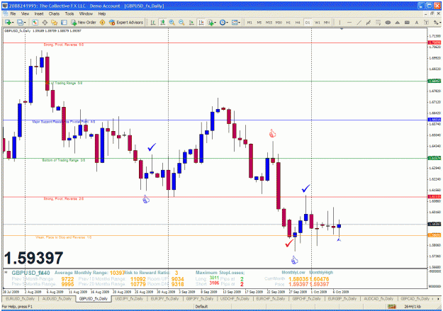Open the Charts menu
443x311 pixels.
point(54,13)
